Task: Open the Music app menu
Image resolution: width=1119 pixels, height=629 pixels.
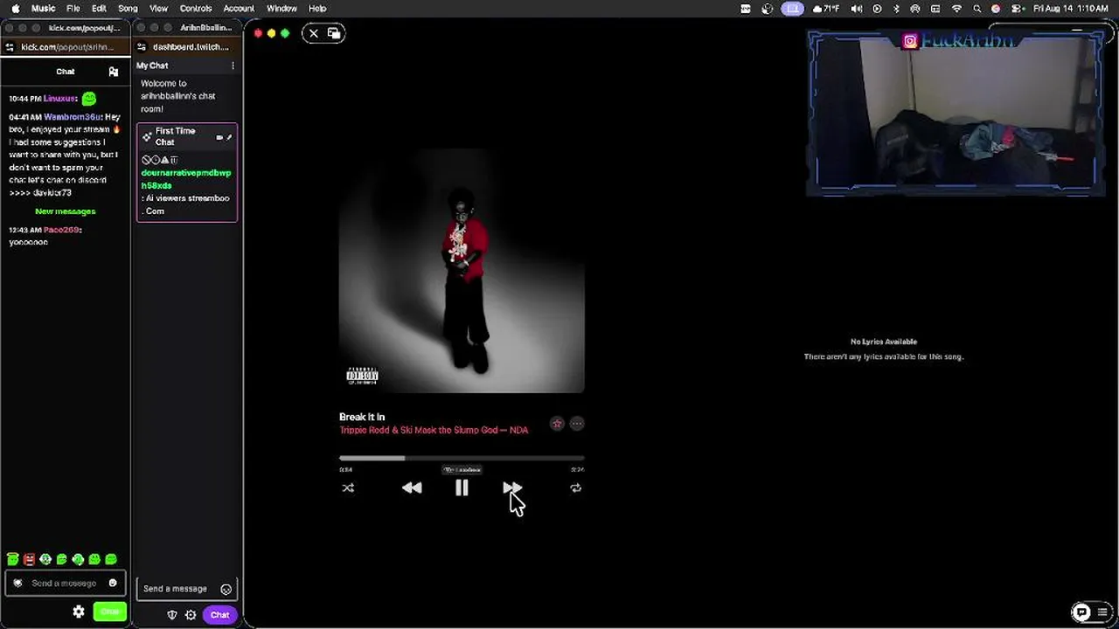Action: 43,9
